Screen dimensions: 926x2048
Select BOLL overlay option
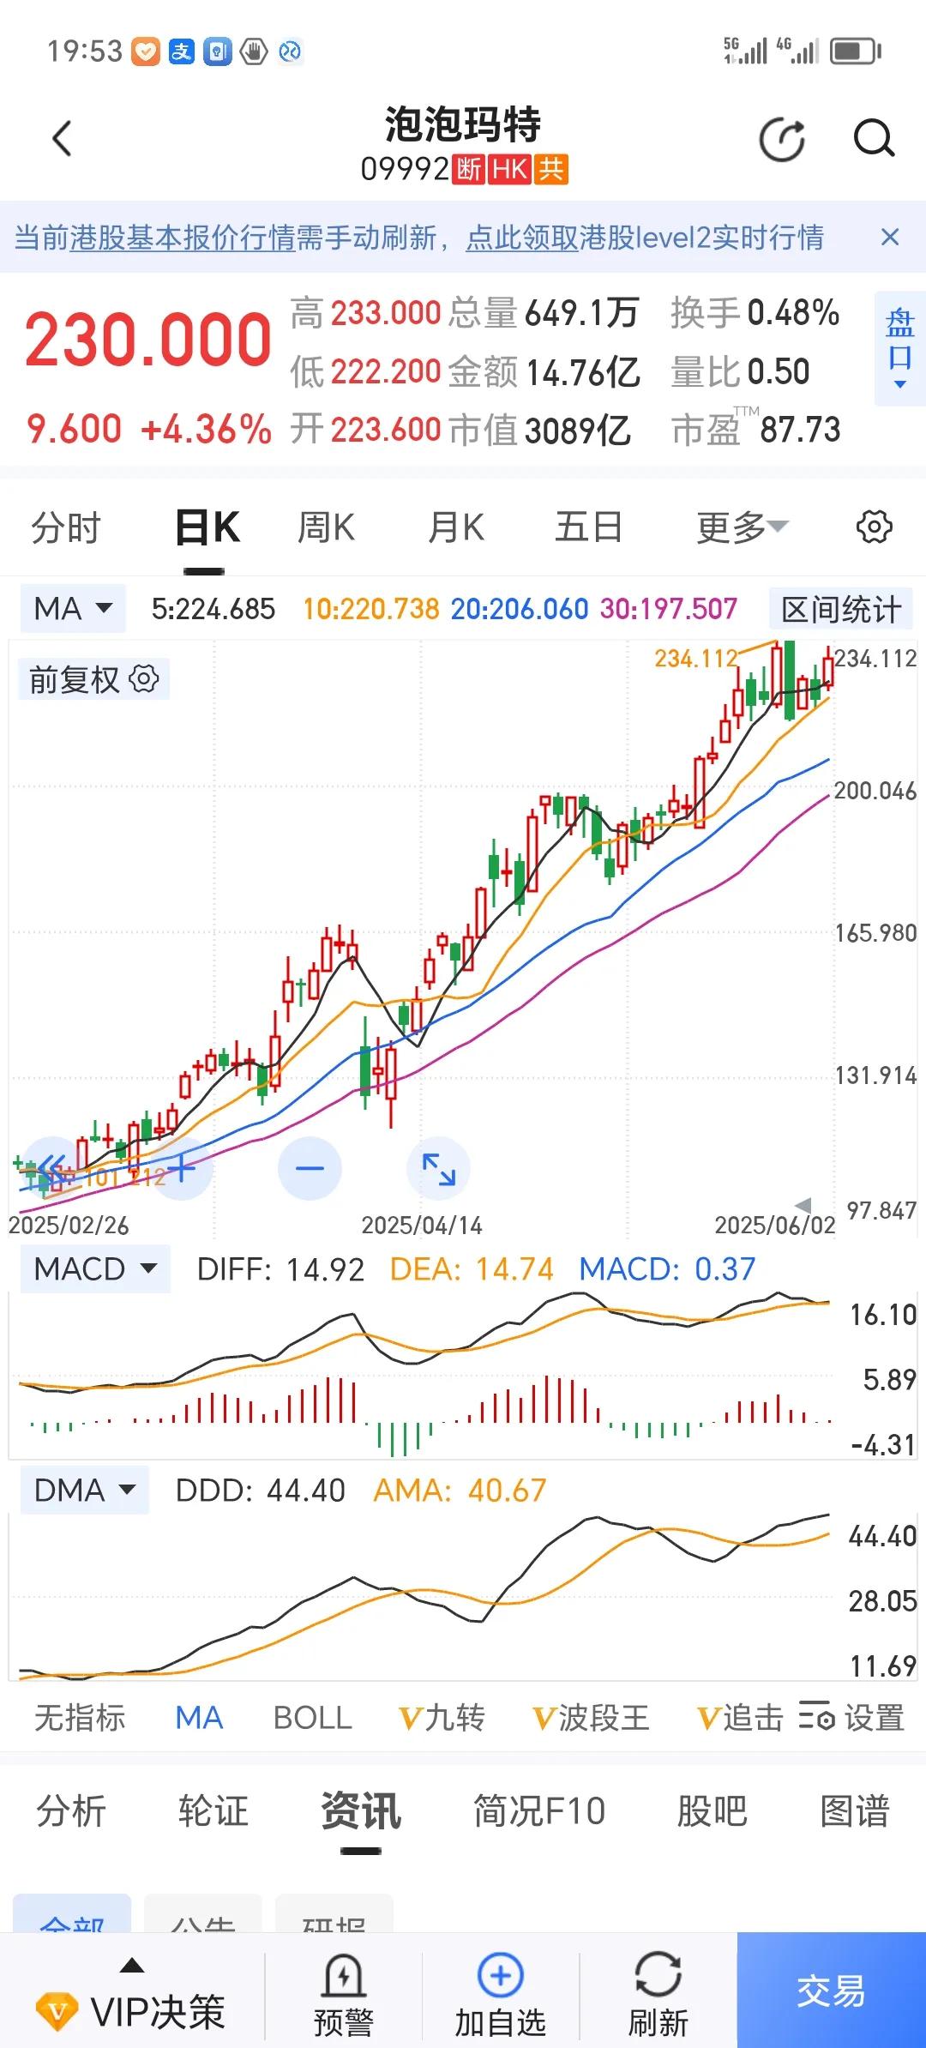tap(312, 1718)
